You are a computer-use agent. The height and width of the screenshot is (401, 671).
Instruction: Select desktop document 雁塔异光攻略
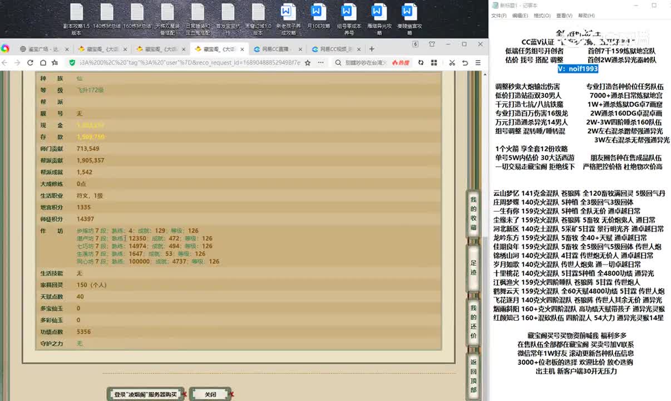379,20
